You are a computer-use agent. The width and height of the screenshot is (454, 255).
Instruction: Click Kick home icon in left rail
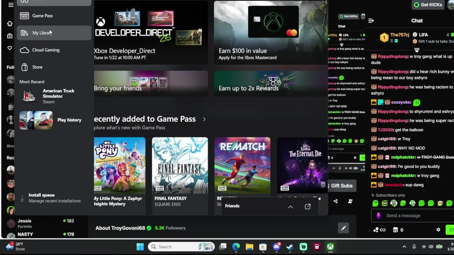(10, 23)
